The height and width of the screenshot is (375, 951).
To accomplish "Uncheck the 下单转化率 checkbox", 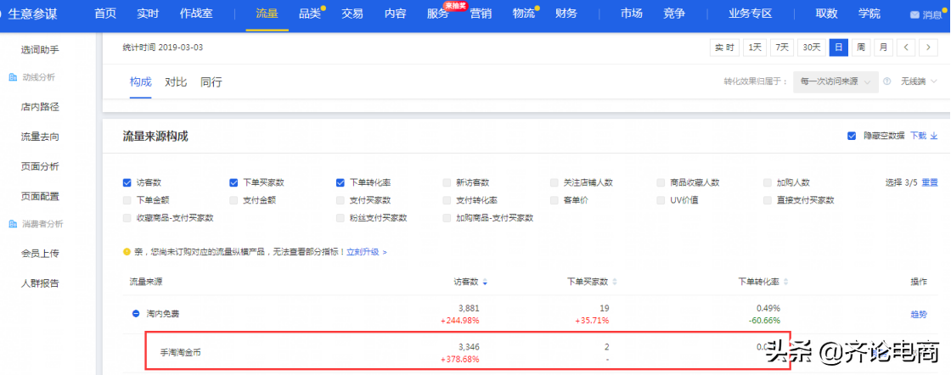I will click(x=340, y=182).
